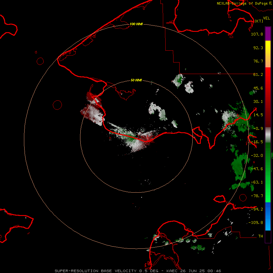The height and width of the screenshot is (273, 273).
Task: Select the -94.2 value on the velocity scale
Action: [257, 209]
